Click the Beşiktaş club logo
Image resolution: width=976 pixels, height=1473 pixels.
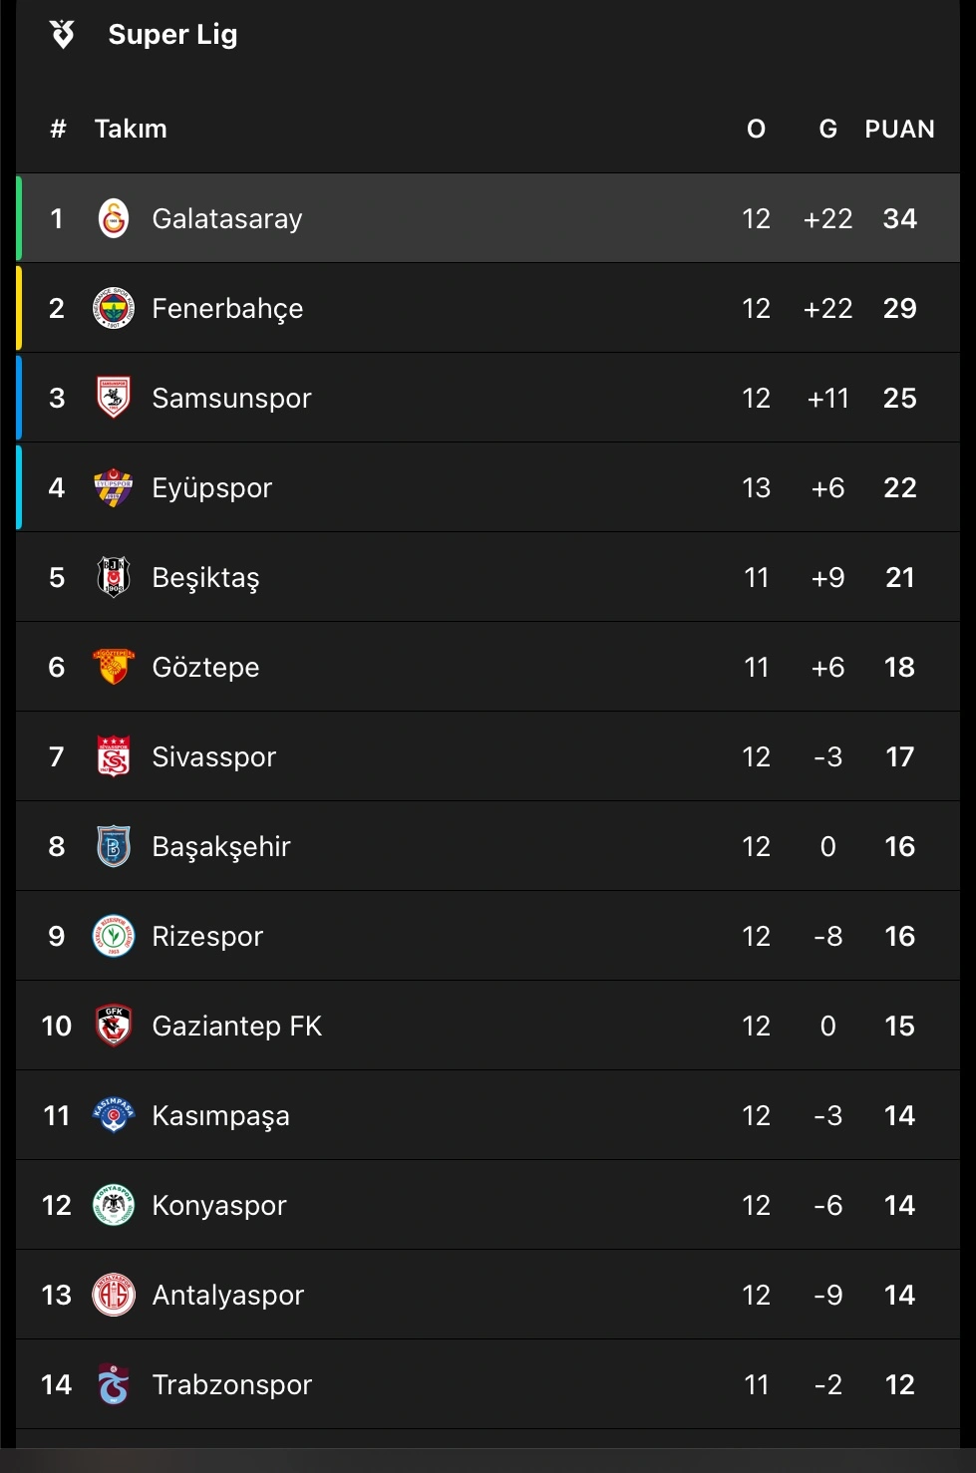click(x=114, y=577)
